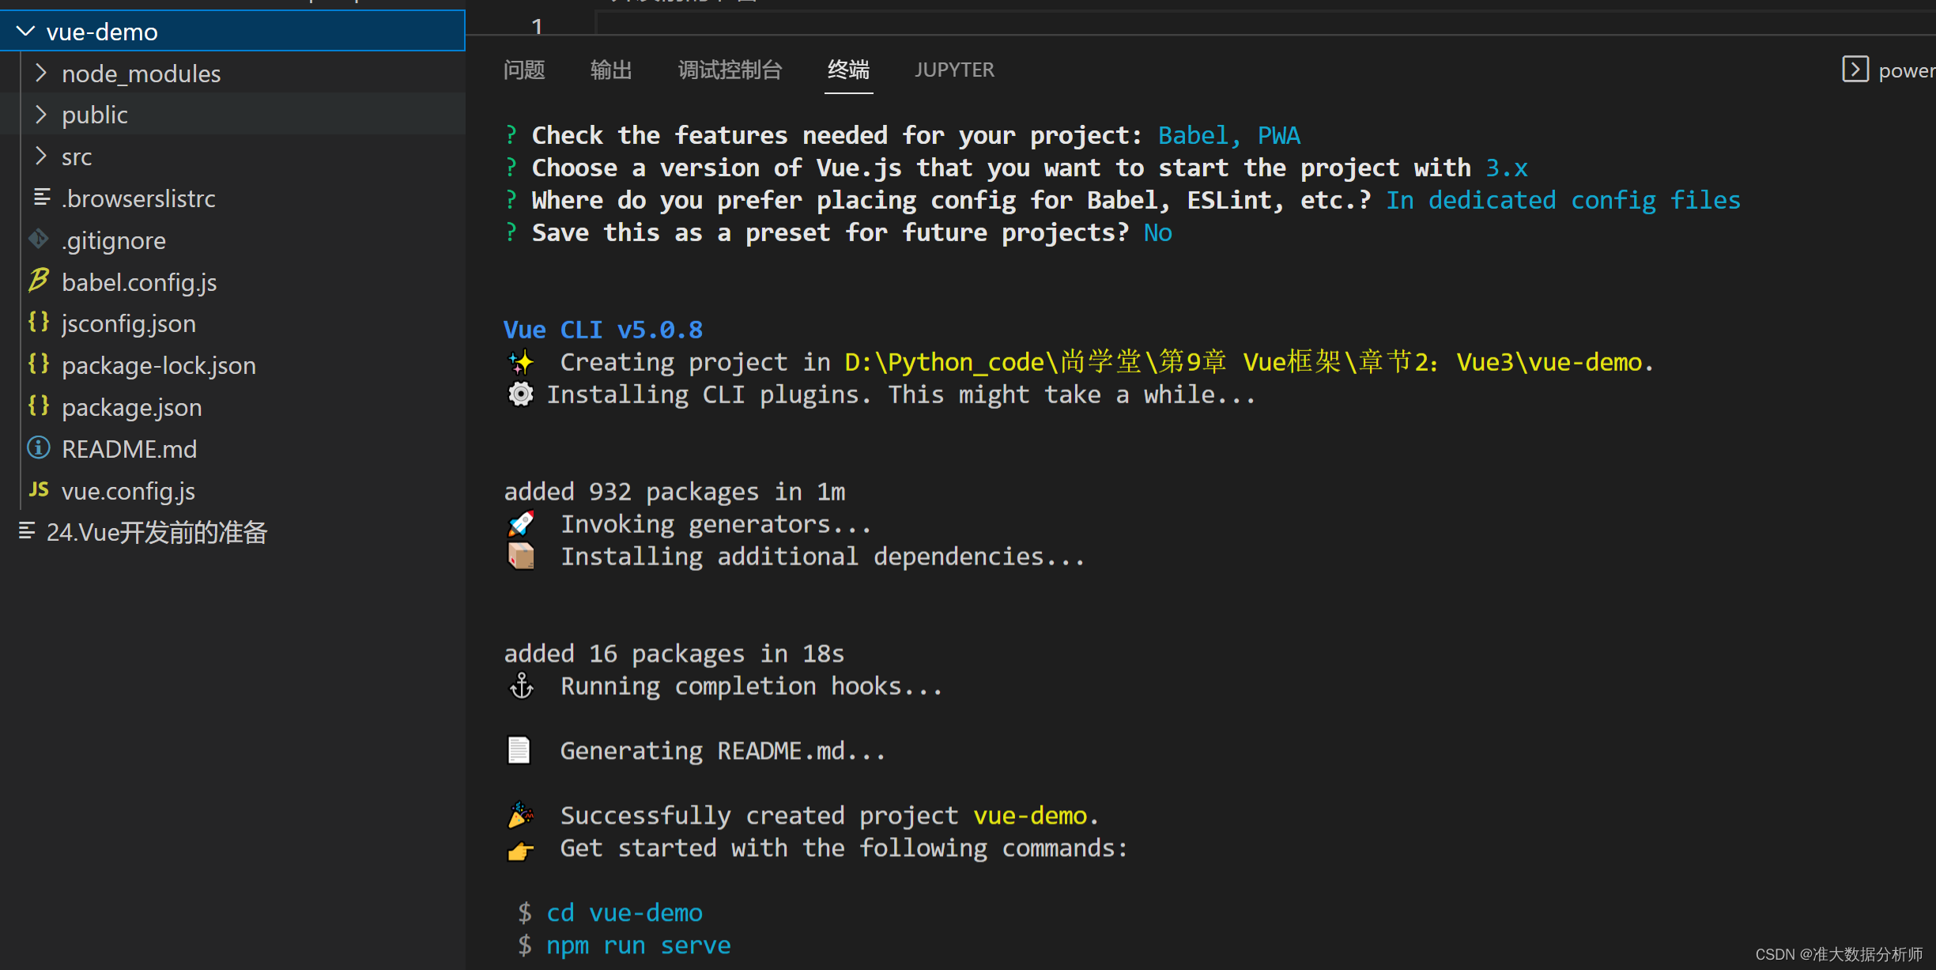Click editor line number 1

point(537,27)
